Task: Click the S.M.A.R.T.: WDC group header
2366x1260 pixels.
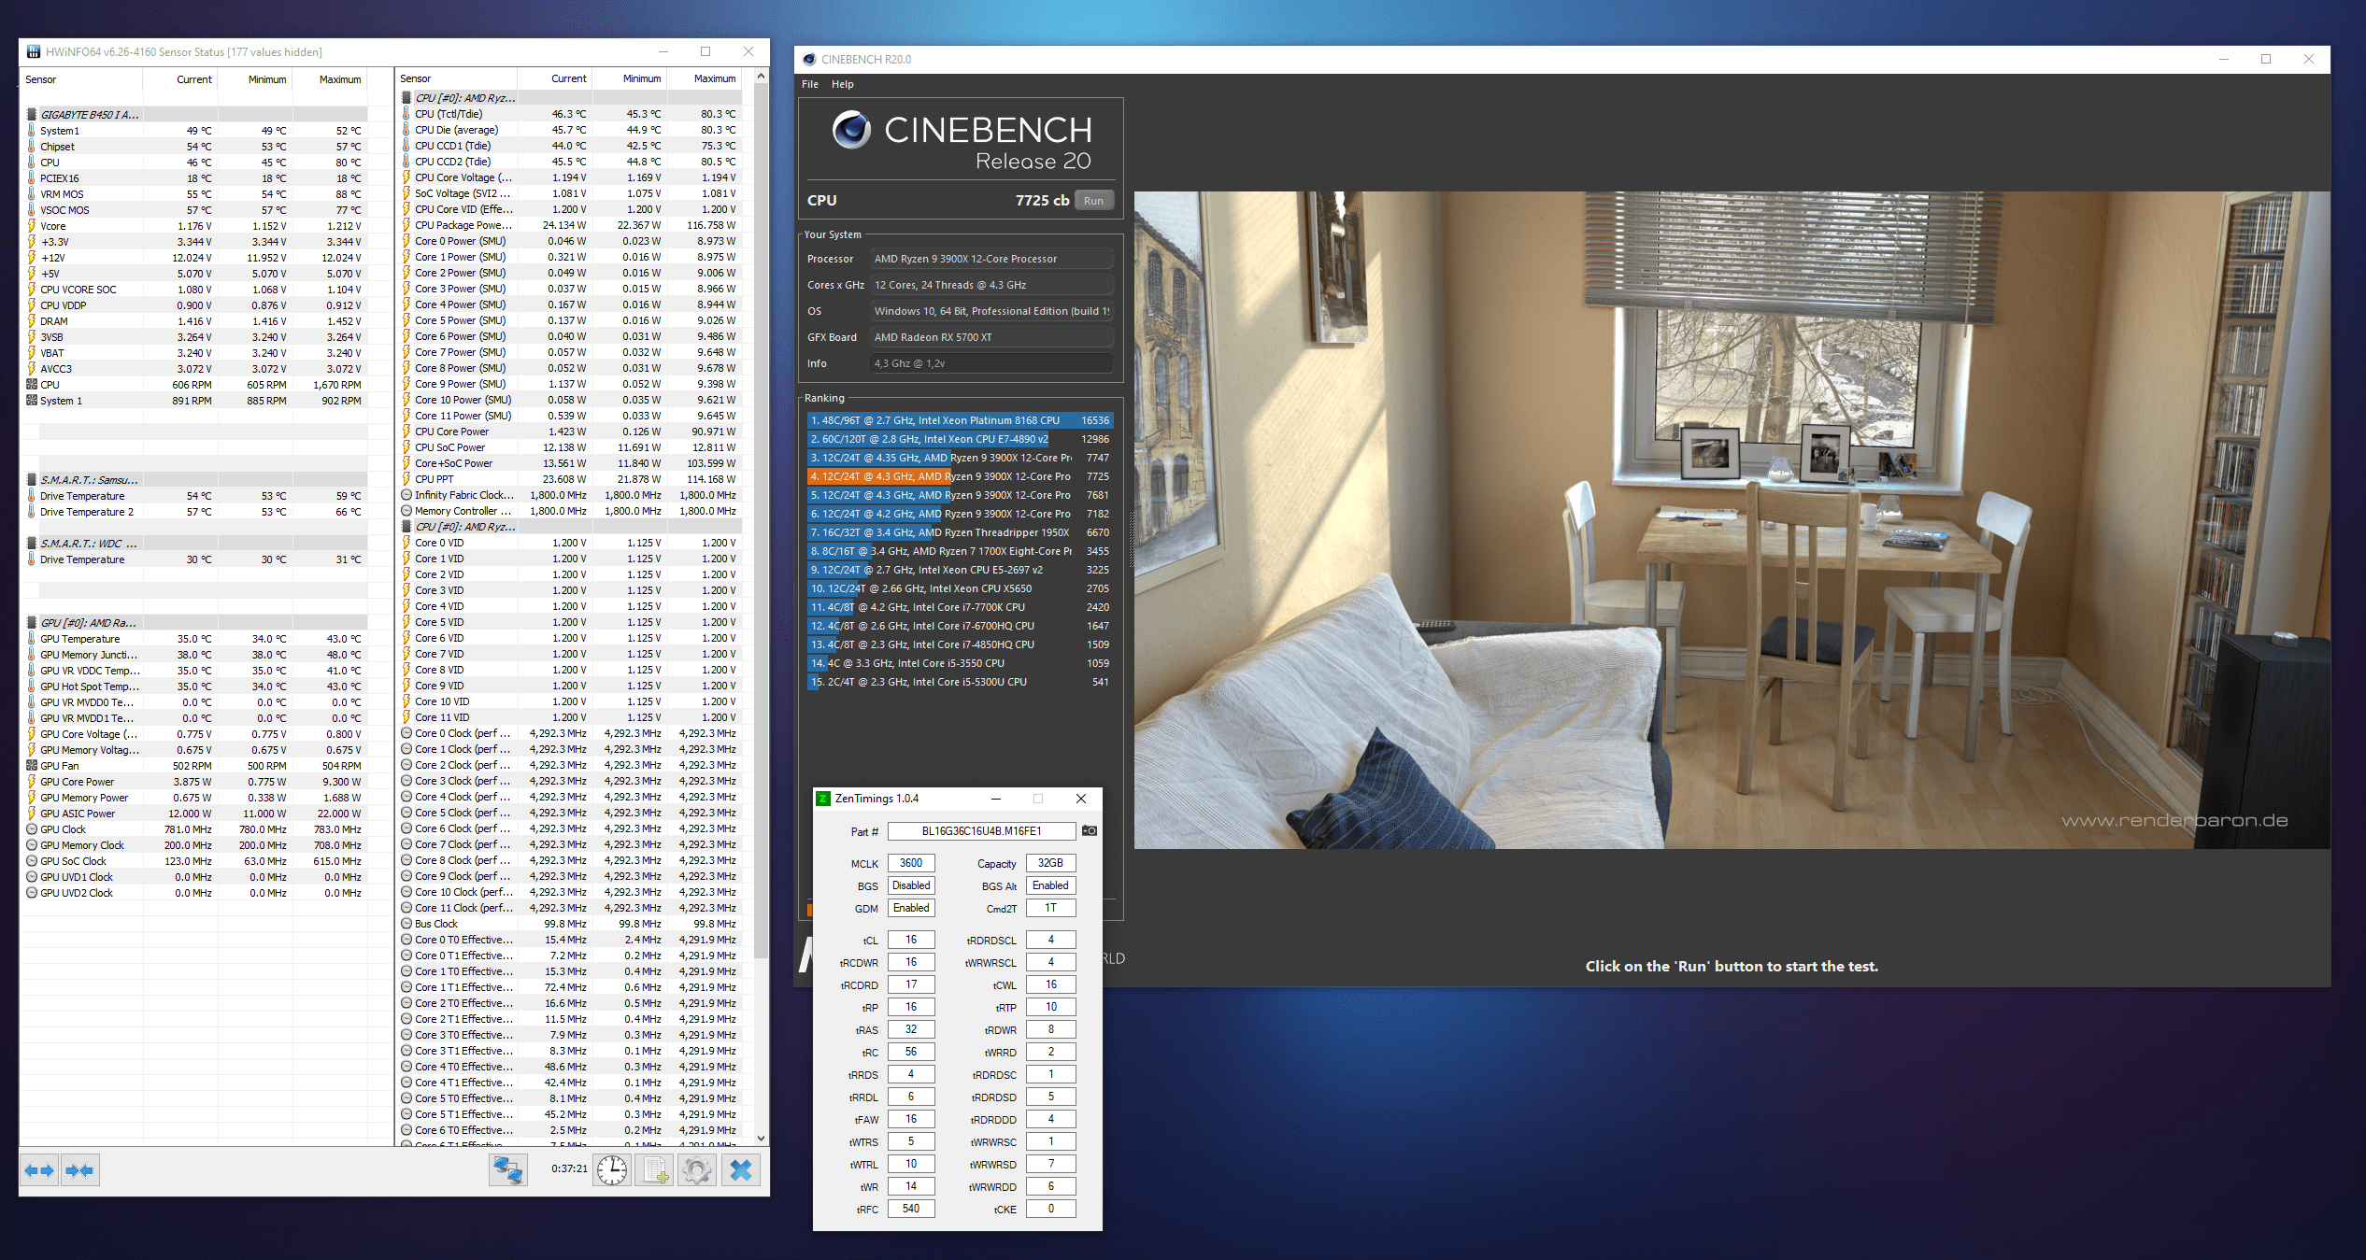Action: 194,544
